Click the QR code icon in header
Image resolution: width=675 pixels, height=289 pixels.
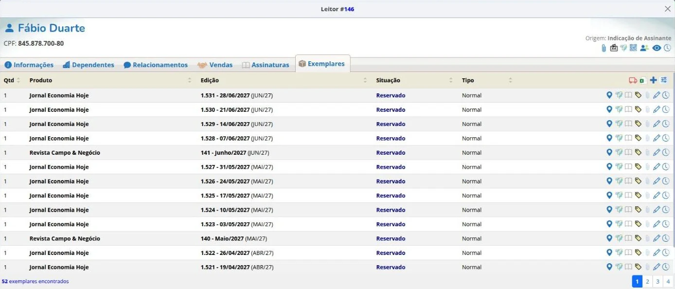[633, 48]
